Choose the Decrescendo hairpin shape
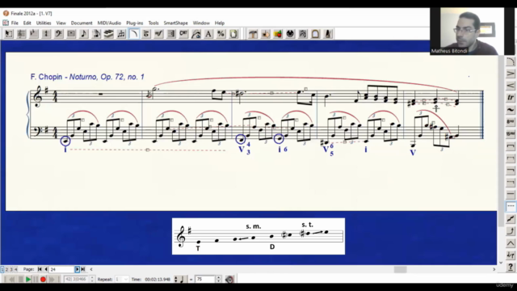Image resolution: width=517 pixels, height=291 pixels. pyautogui.click(x=511, y=74)
